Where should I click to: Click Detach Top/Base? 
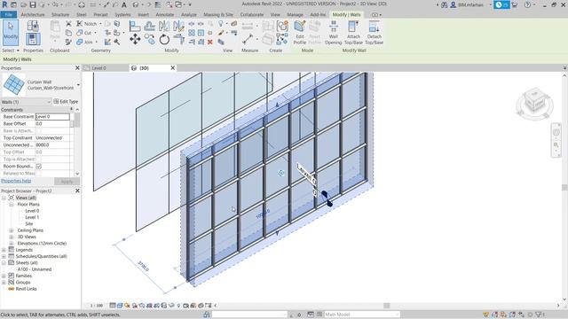[375, 33]
